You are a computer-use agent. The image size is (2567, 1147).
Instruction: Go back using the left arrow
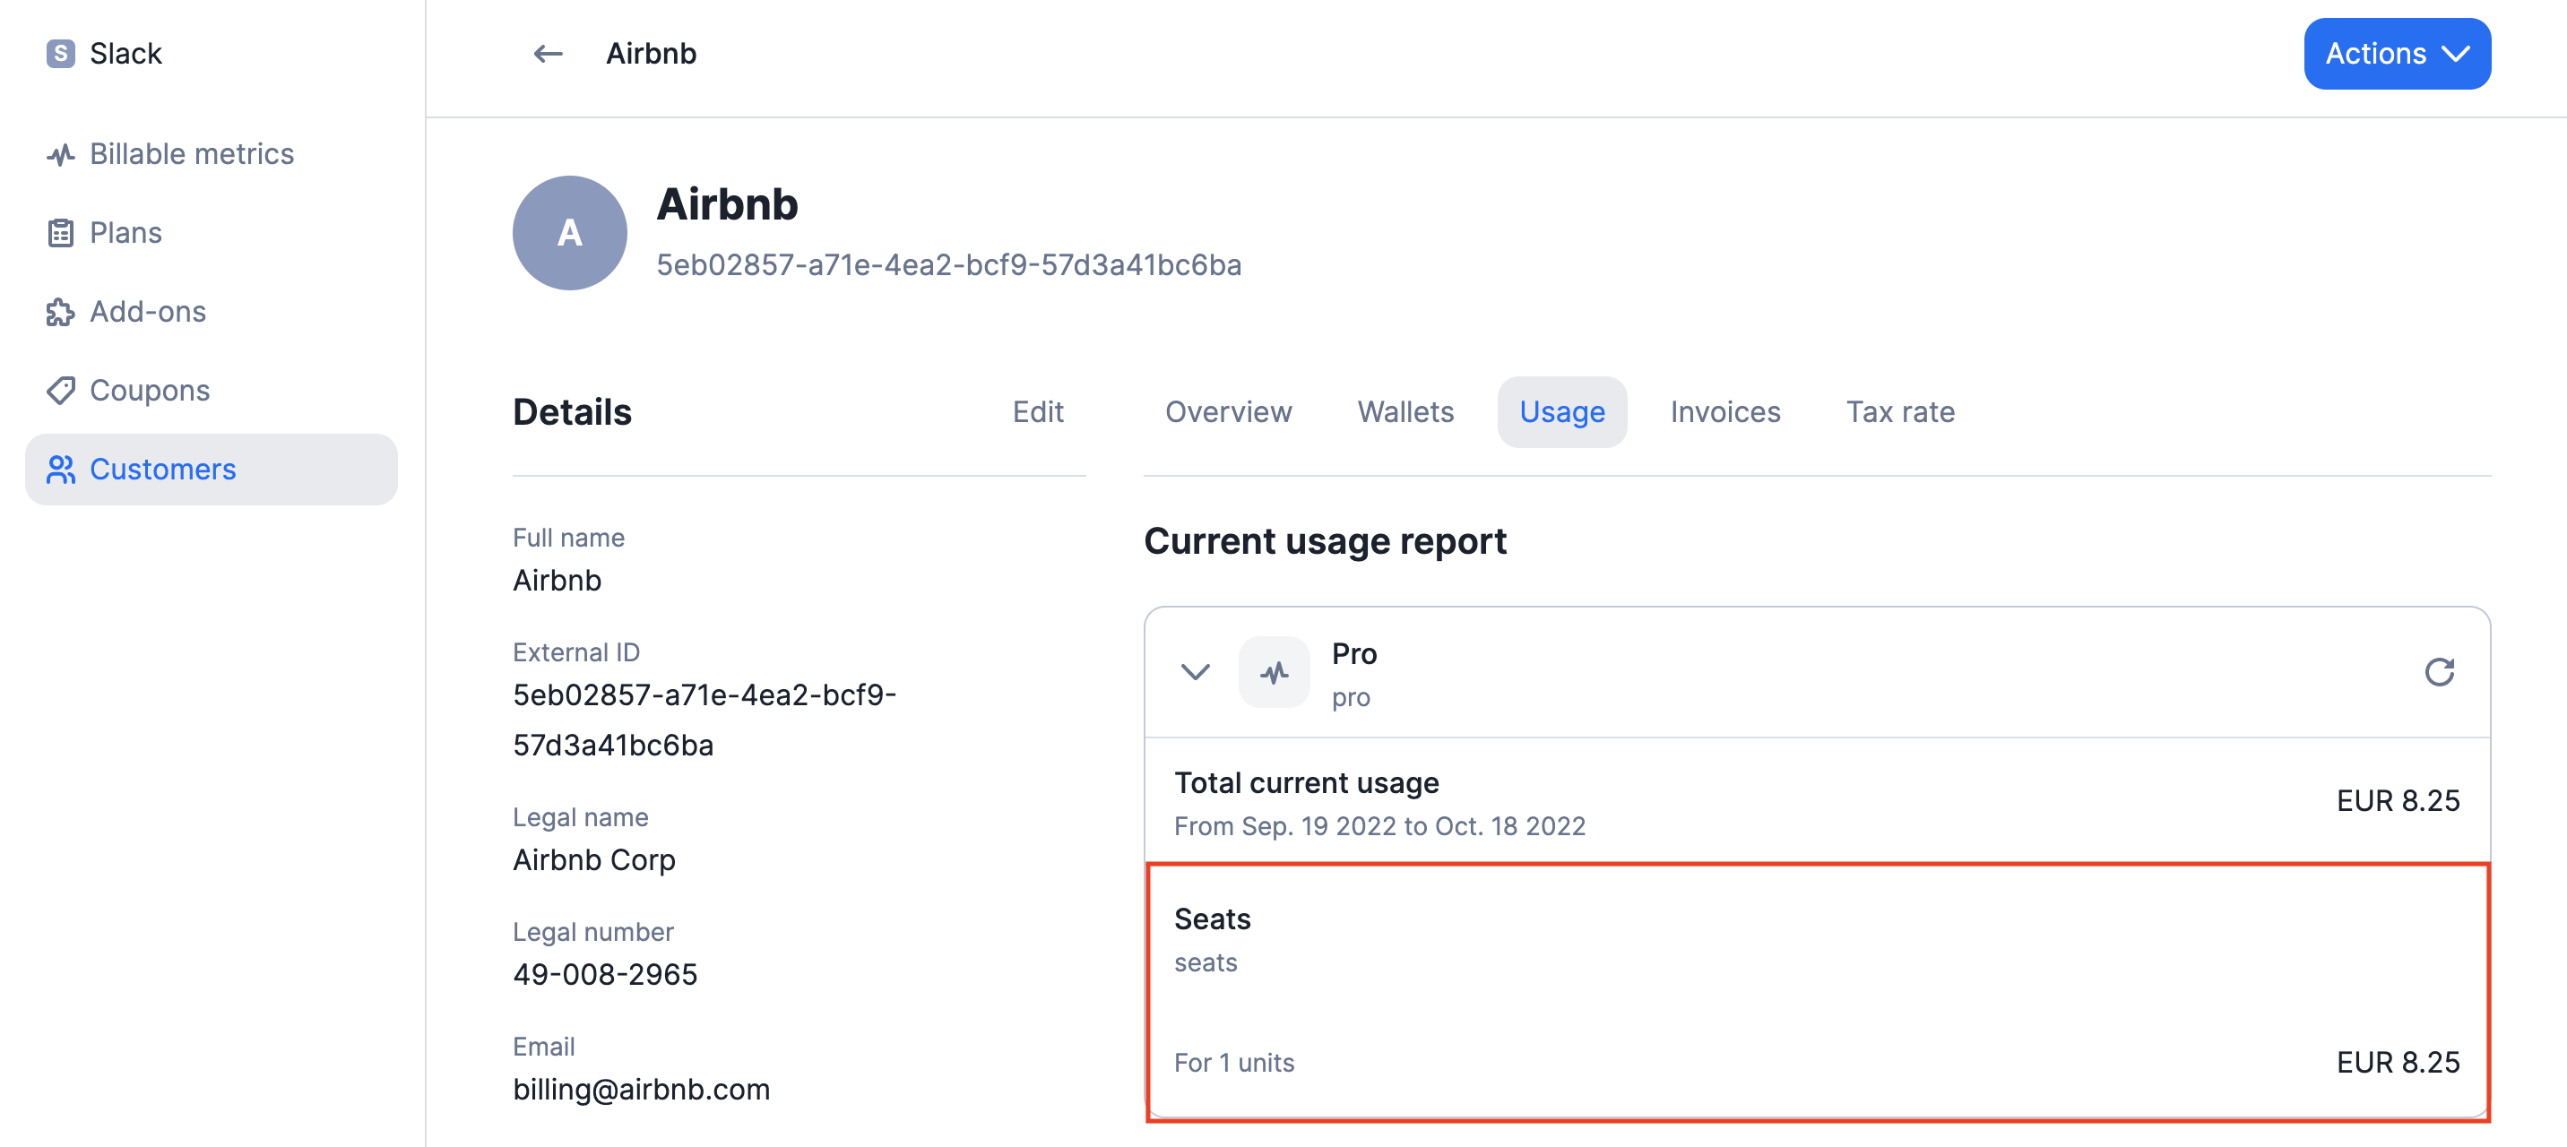[547, 53]
